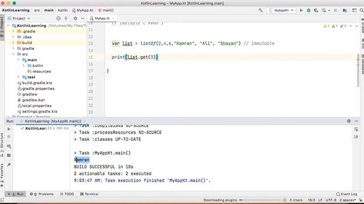364x204 pixels.
Task: Open the search everywhere magnifier icon
Action: [362, 10]
